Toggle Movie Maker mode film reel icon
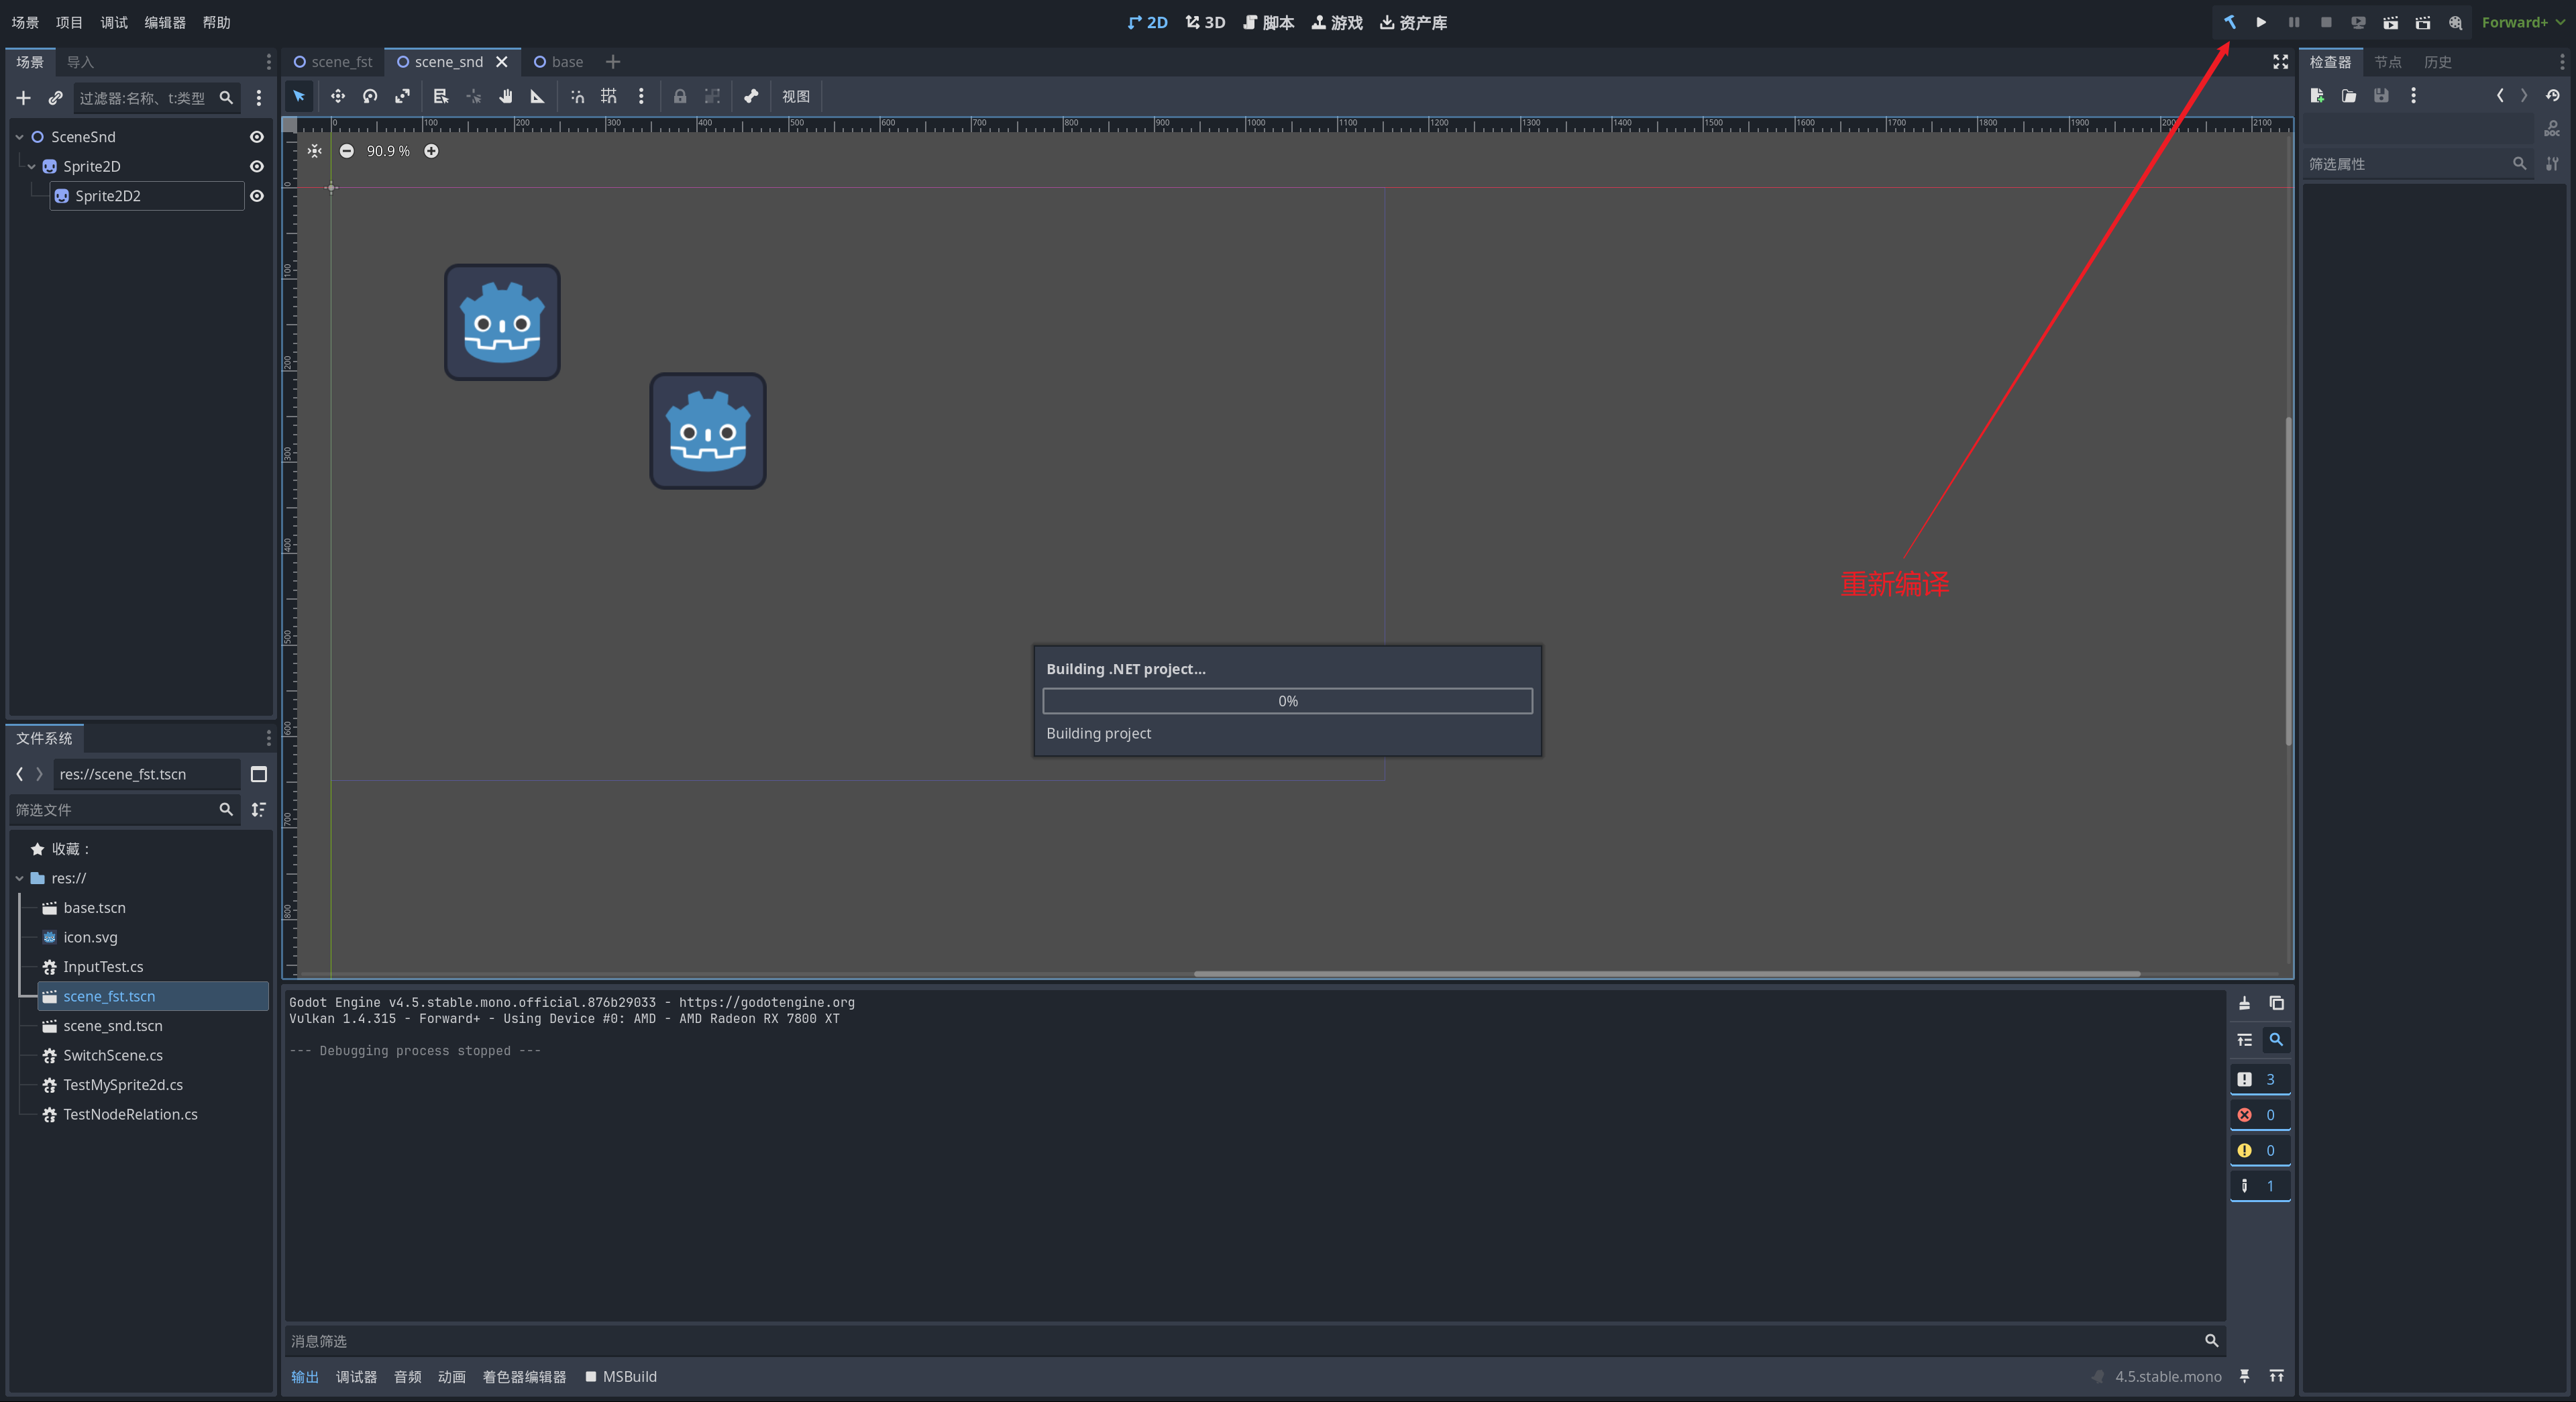The image size is (2576, 1402). [x=2455, y=22]
